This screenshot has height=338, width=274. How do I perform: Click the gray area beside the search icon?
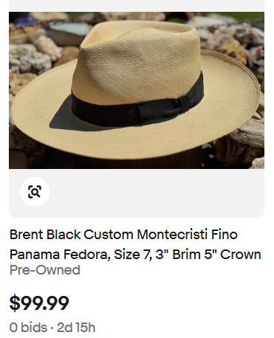pyautogui.click(x=157, y=192)
